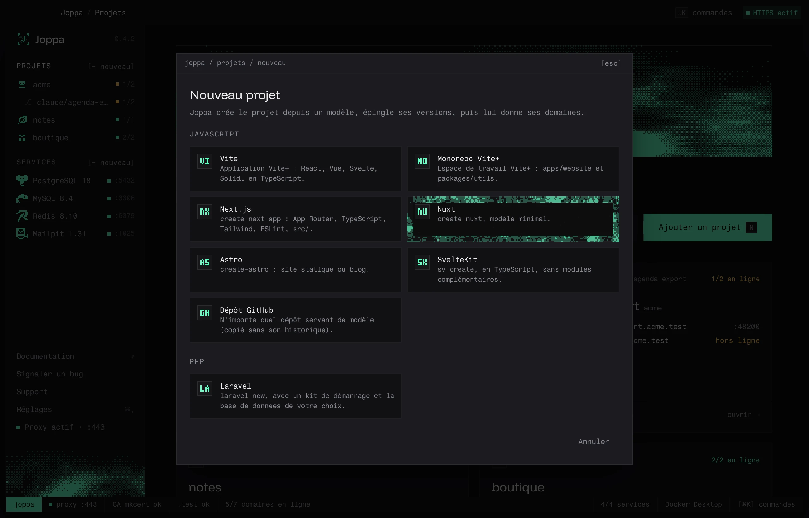Open the Support link
This screenshot has height=518, width=809.
click(32, 392)
